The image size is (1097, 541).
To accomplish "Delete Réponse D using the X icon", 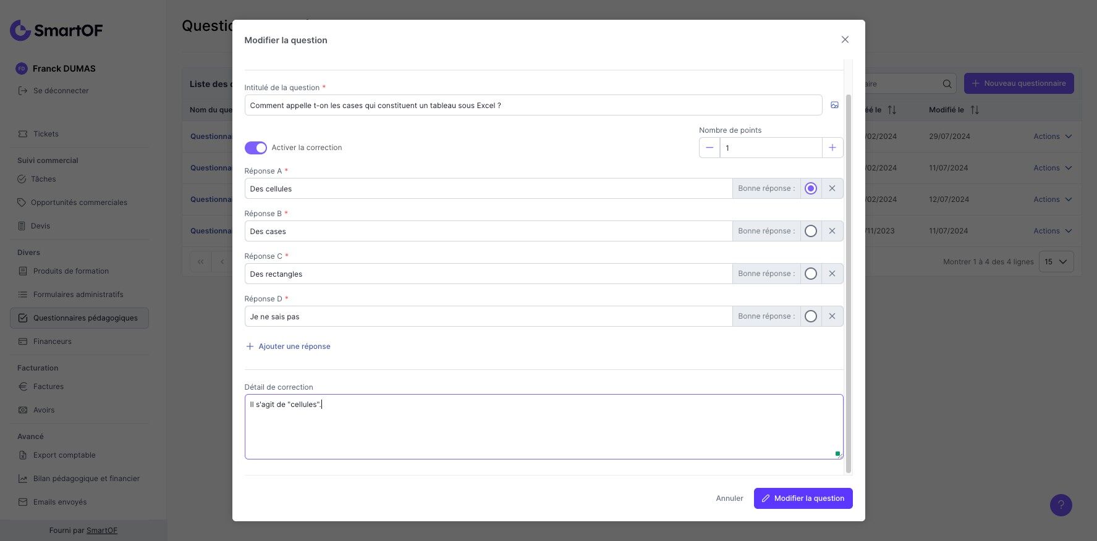I will point(832,316).
